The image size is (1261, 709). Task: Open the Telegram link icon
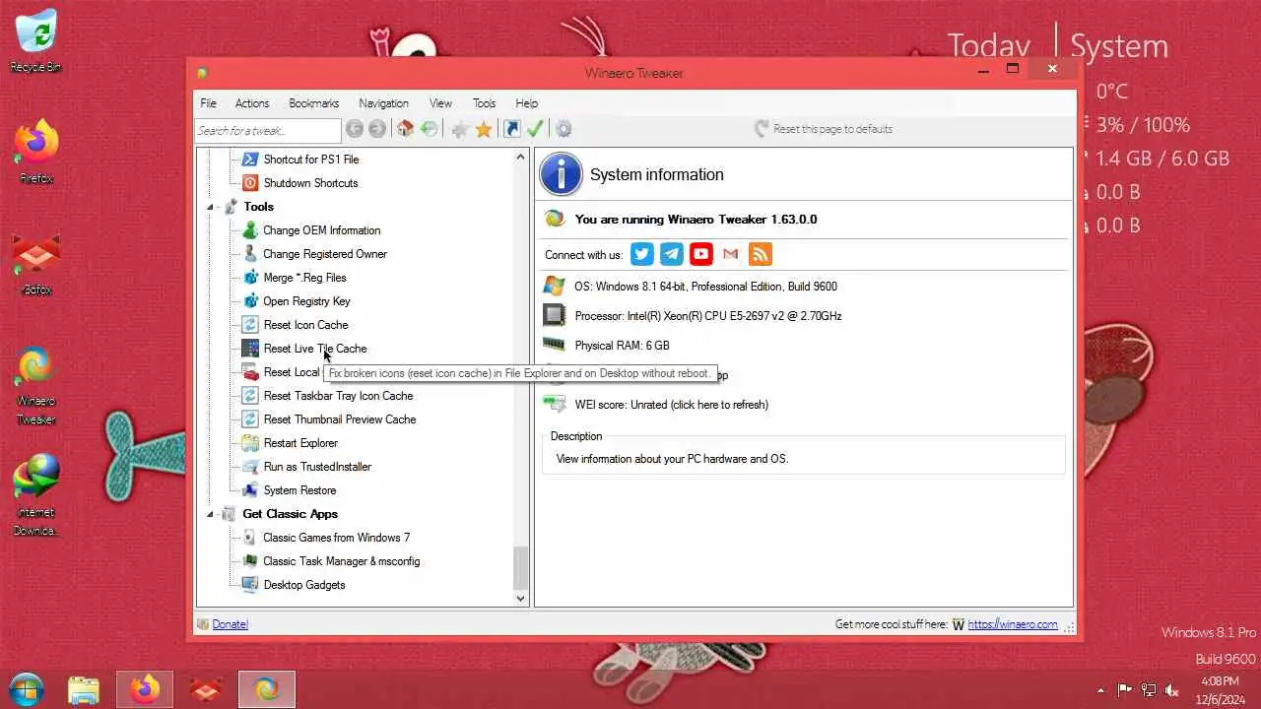pyautogui.click(x=672, y=254)
